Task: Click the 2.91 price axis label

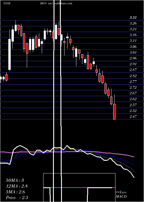Action: 133,64
